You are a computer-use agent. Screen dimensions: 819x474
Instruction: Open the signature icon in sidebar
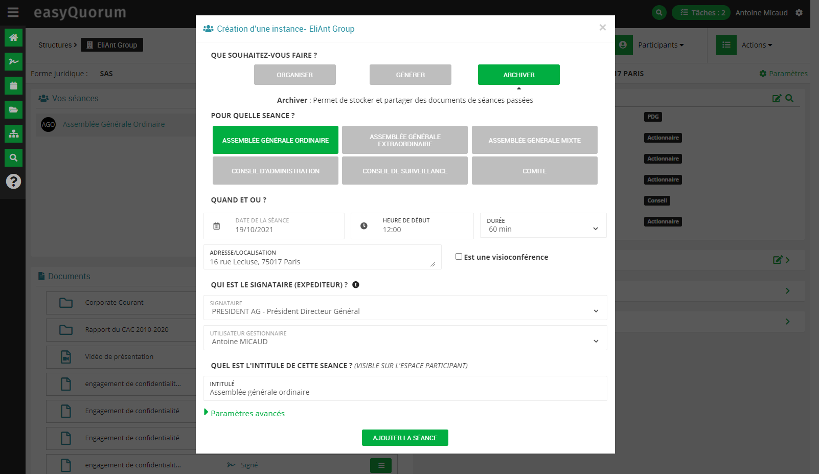click(x=13, y=61)
